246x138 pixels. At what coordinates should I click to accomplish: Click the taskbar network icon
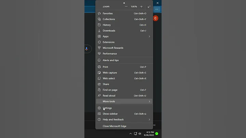(135, 134)
